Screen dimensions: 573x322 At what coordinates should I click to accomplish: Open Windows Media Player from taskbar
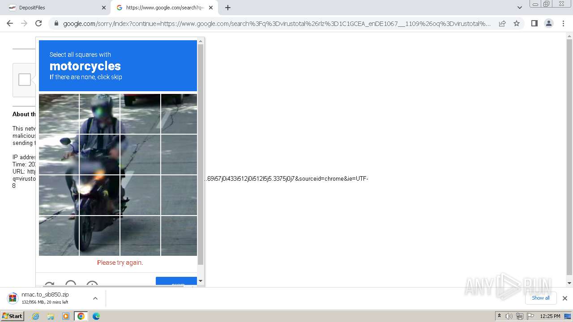(66, 316)
